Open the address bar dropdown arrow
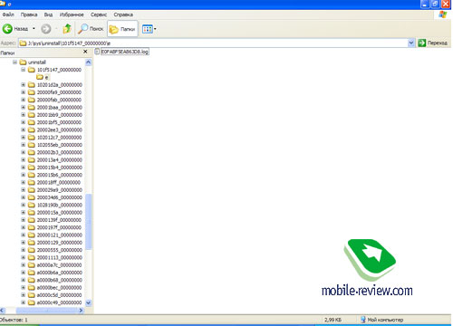 411,43
